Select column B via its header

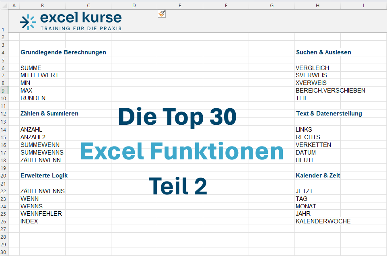pyautogui.click(x=42, y=5)
